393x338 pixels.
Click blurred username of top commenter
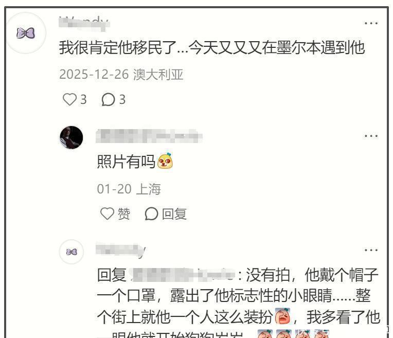tap(84, 23)
